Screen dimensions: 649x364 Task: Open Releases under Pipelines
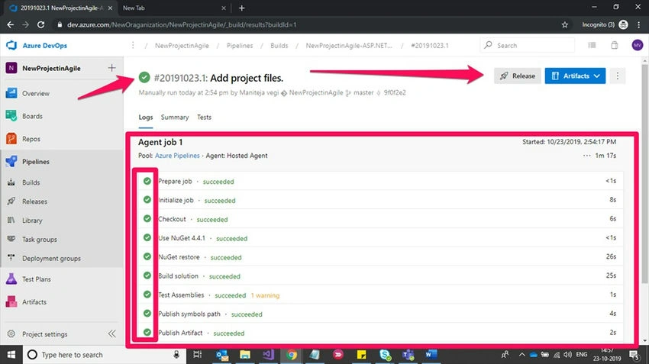tap(34, 201)
